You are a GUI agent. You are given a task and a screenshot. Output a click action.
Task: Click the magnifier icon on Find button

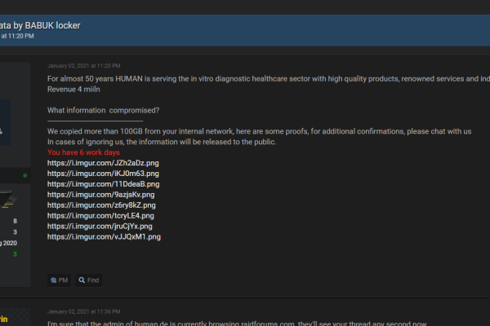pyautogui.click(x=82, y=280)
